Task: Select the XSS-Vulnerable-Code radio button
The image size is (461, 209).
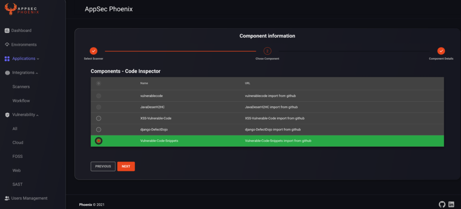Action: pyautogui.click(x=99, y=118)
